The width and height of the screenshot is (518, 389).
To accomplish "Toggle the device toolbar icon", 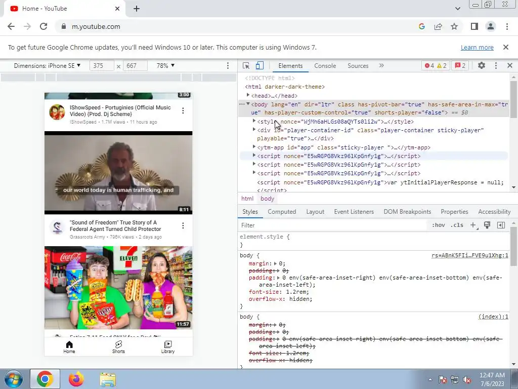I will click(x=260, y=65).
